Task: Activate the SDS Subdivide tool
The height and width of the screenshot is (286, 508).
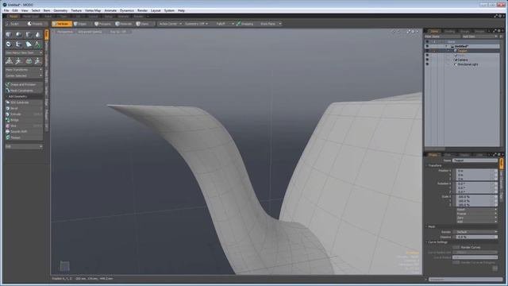Action: [24, 102]
